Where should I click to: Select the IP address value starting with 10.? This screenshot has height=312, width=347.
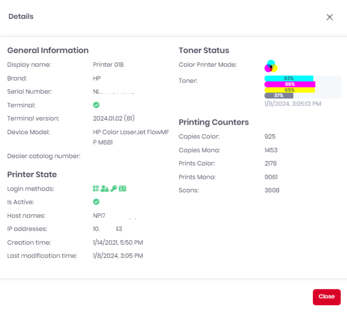108,229
